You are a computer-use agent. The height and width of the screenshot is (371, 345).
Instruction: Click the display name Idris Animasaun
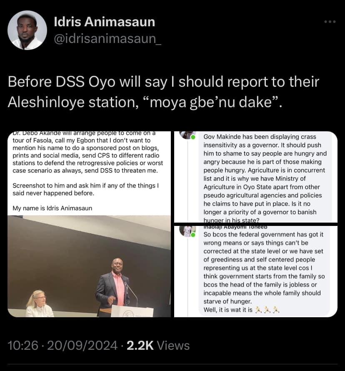(x=105, y=22)
